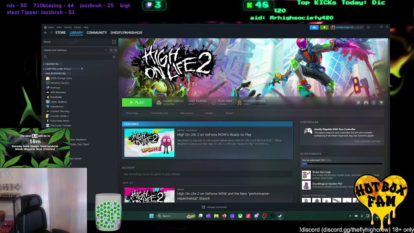Open controller layout icon for the game
The width and height of the screenshot is (414, 233).
coord(366,103)
